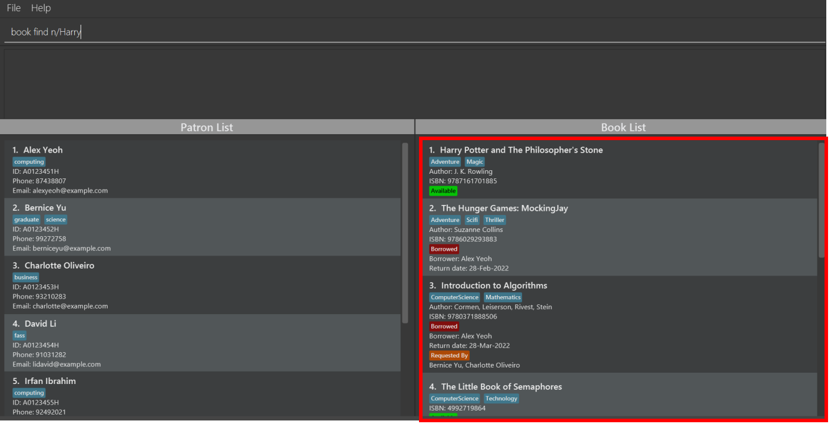Click requesters "Bernice Yu, Charlotte Oliveiro"
The height and width of the screenshot is (424, 831).
click(474, 365)
